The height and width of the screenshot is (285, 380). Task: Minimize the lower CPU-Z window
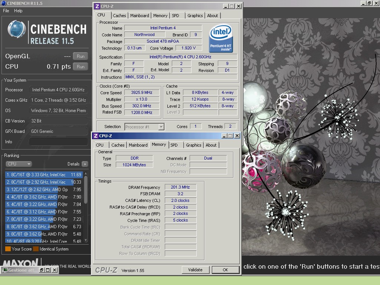point(224,136)
